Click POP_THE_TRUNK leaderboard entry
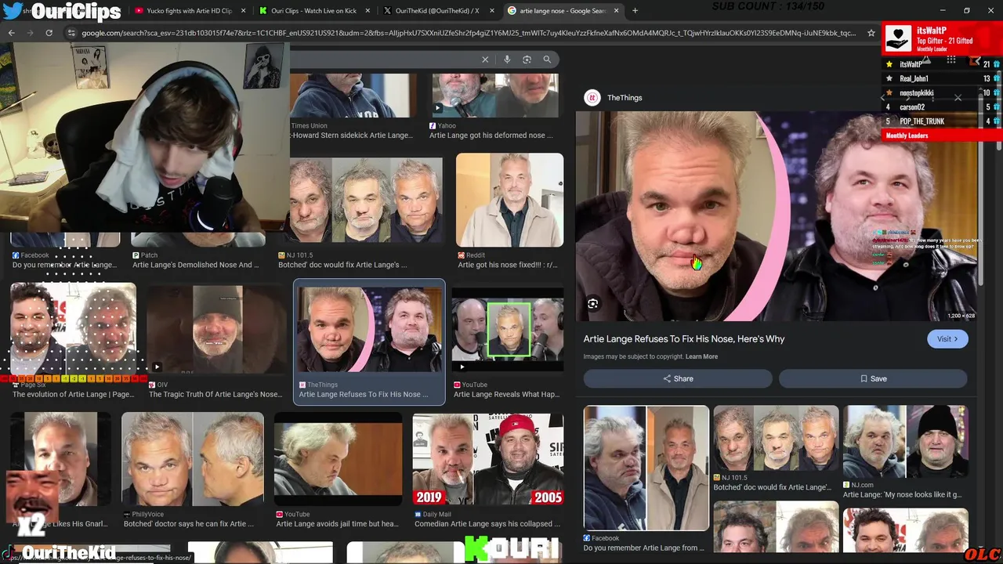 922,121
